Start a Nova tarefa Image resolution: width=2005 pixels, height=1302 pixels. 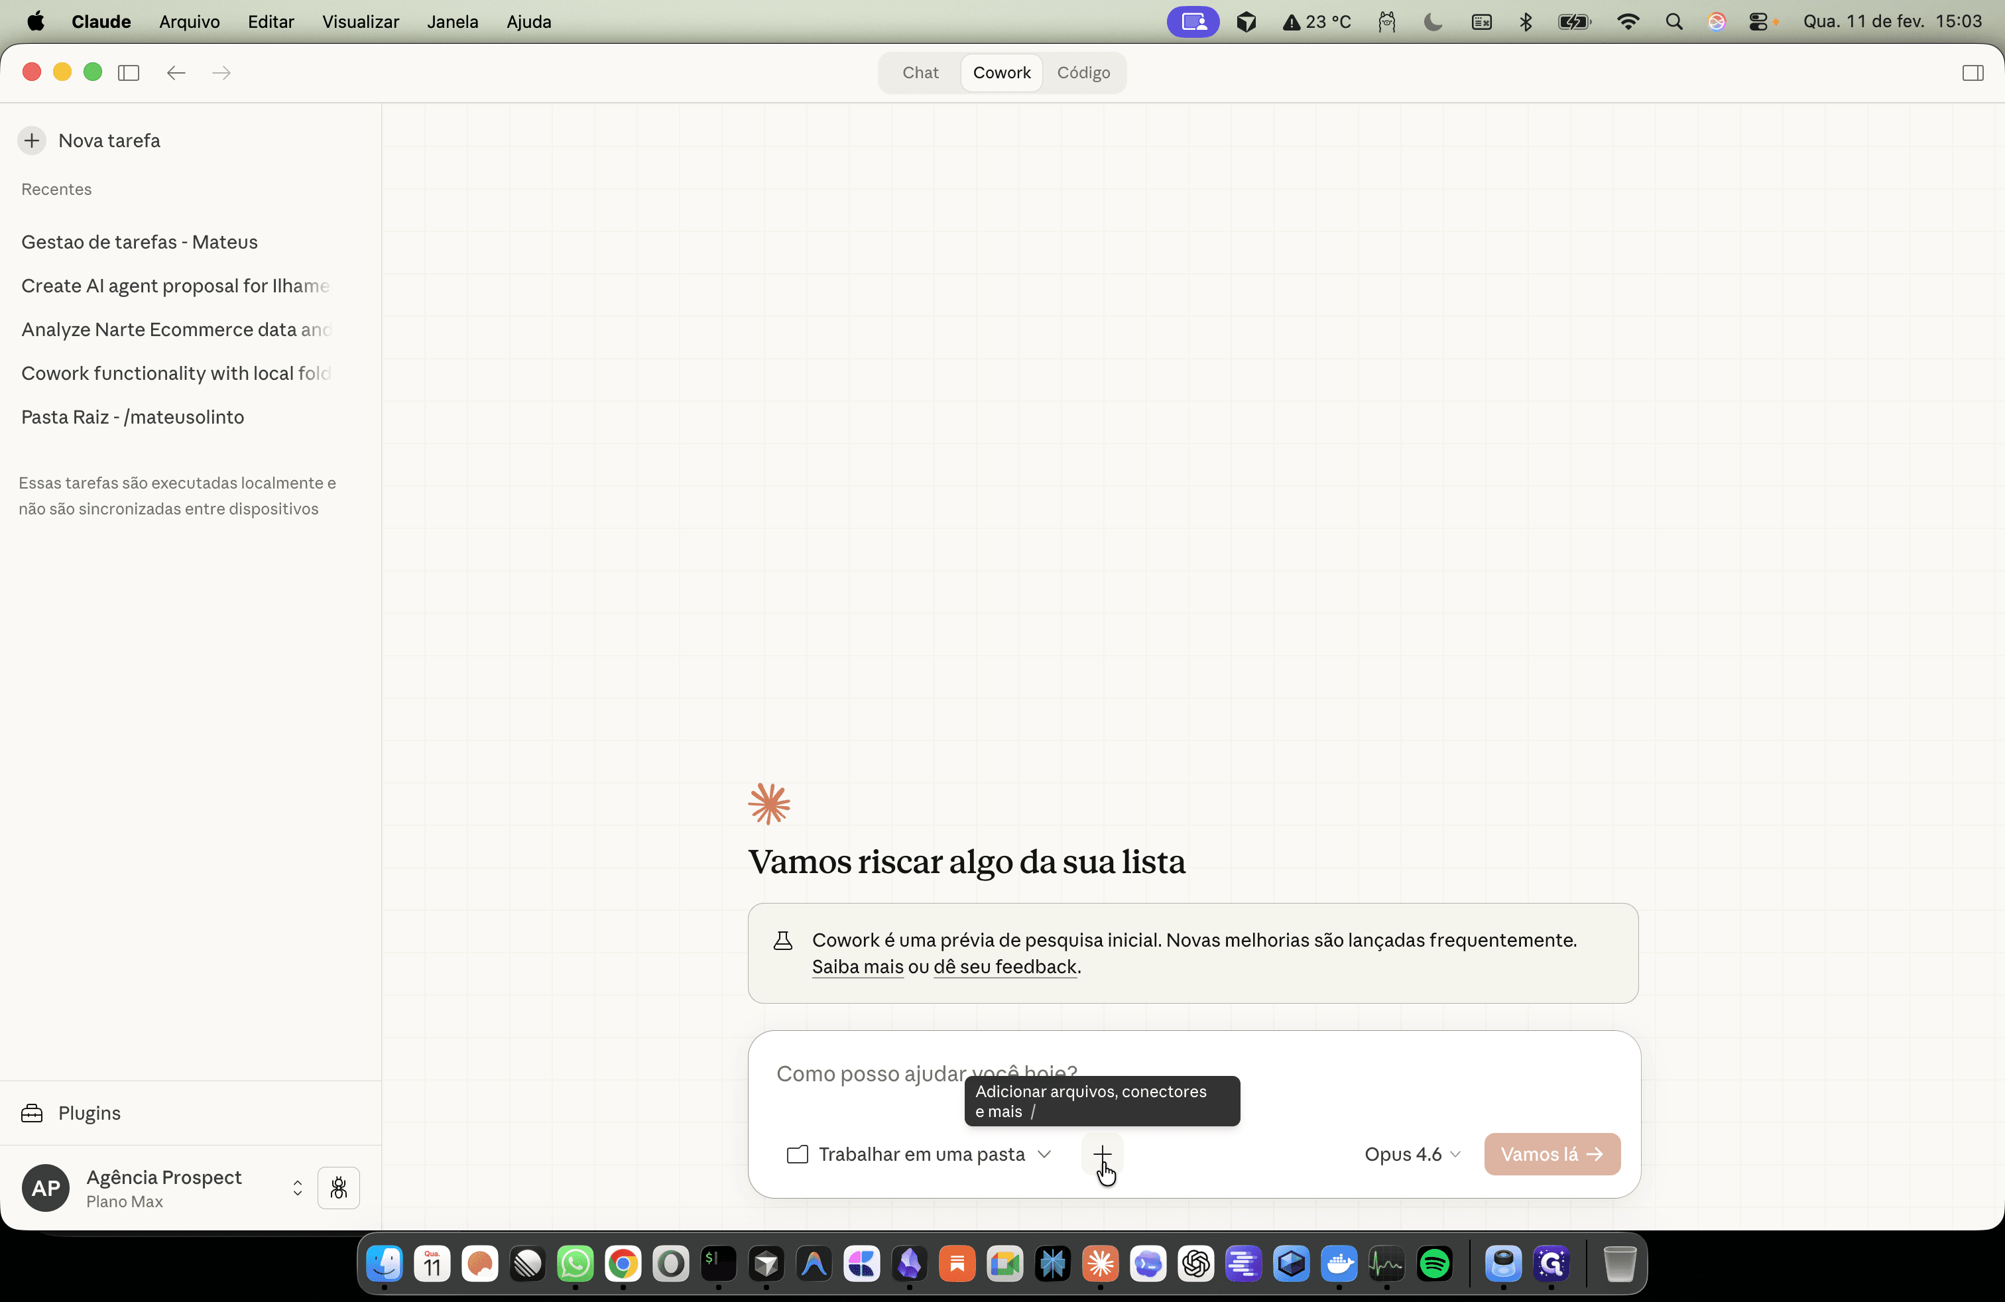coord(109,141)
